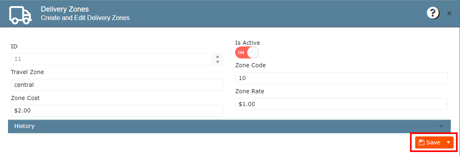
Task: Close the Delivery Zones dialog
Action: (449, 14)
